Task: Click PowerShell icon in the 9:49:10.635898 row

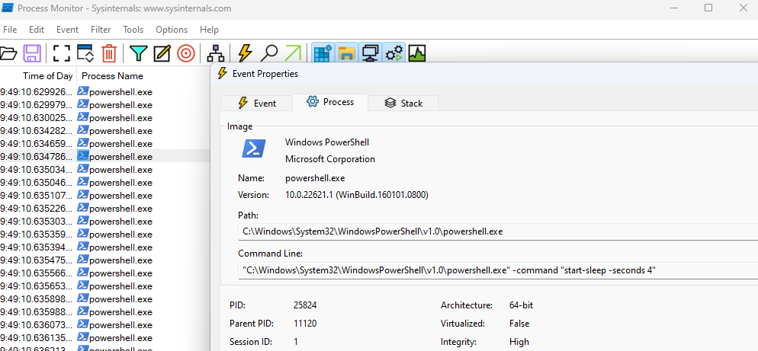Action: click(83, 298)
